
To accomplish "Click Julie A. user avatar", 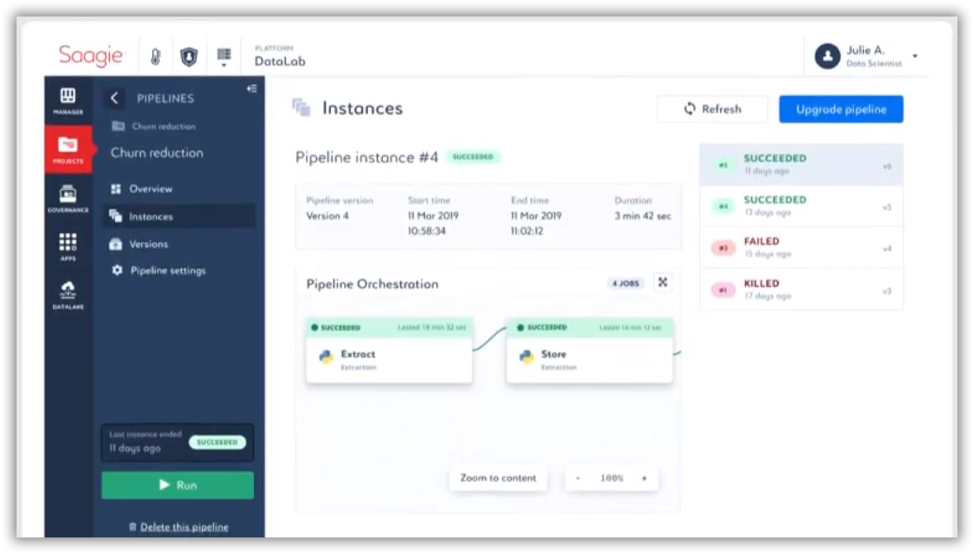I will [x=827, y=56].
